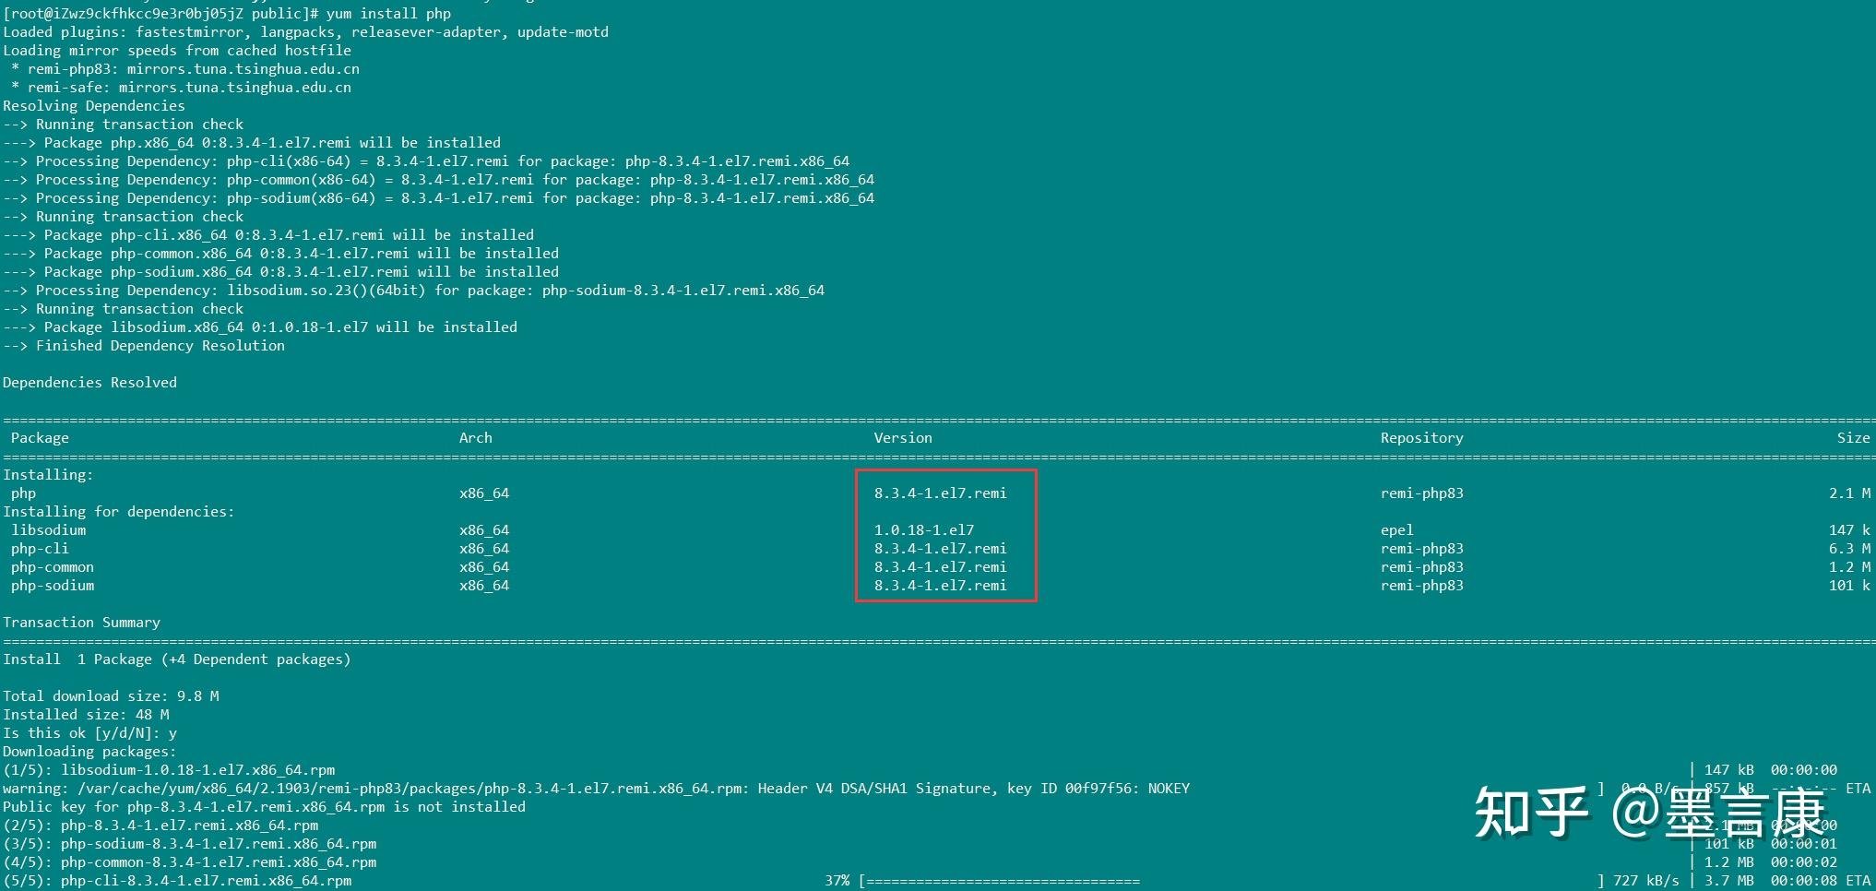Screen dimensions: 1876x891
Task: Click the php-common package entry
Action: [x=52, y=566]
